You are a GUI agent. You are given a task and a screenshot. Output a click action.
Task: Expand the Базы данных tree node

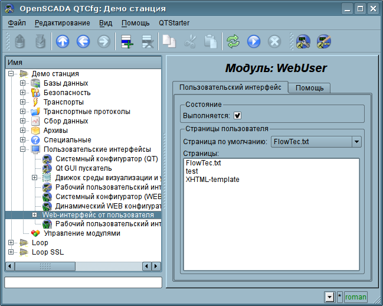click(x=23, y=83)
